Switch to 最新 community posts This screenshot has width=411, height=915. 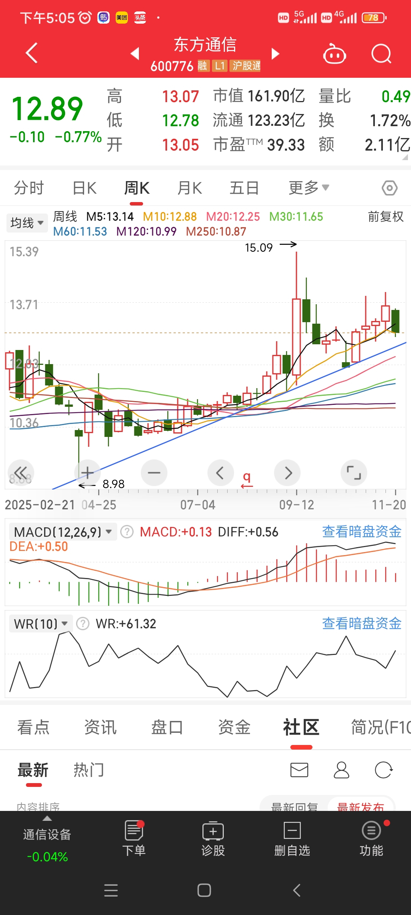pyautogui.click(x=33, y=770)
